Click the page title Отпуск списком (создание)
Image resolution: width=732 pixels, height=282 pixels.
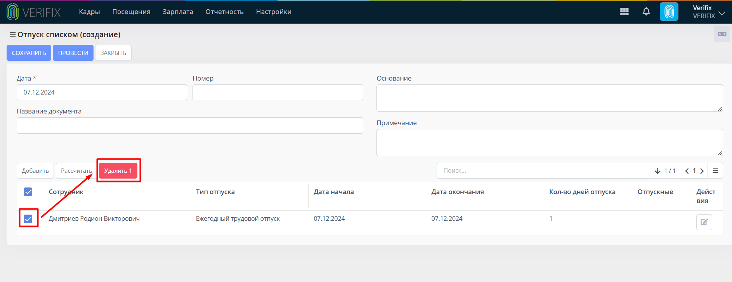pos(69,35)
